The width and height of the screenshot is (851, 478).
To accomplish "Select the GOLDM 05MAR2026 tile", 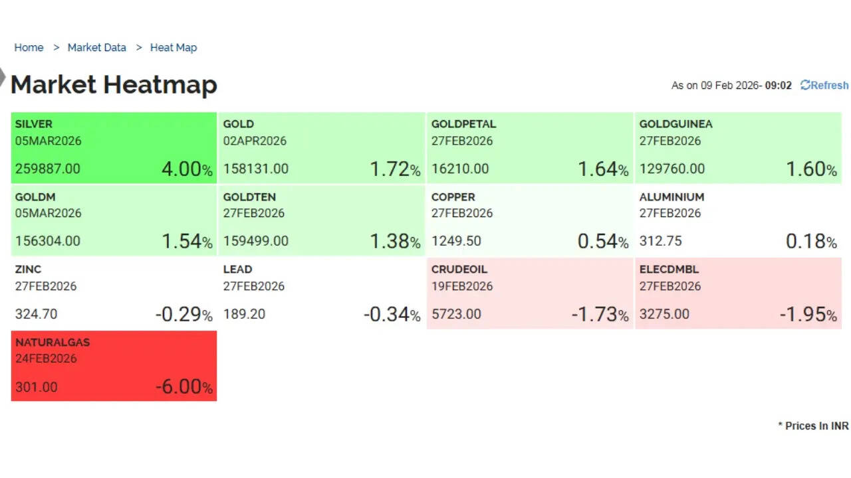I will tap(114, 220).
